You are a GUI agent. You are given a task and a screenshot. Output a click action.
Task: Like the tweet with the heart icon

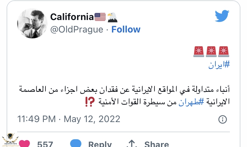(x=24, y=144)
